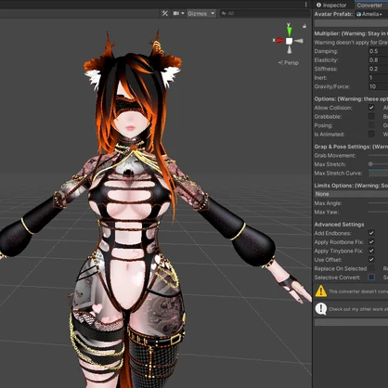
Task: Click the 'Multiplier: (Warning: Stay in' heading
Action: coord(351,33)
